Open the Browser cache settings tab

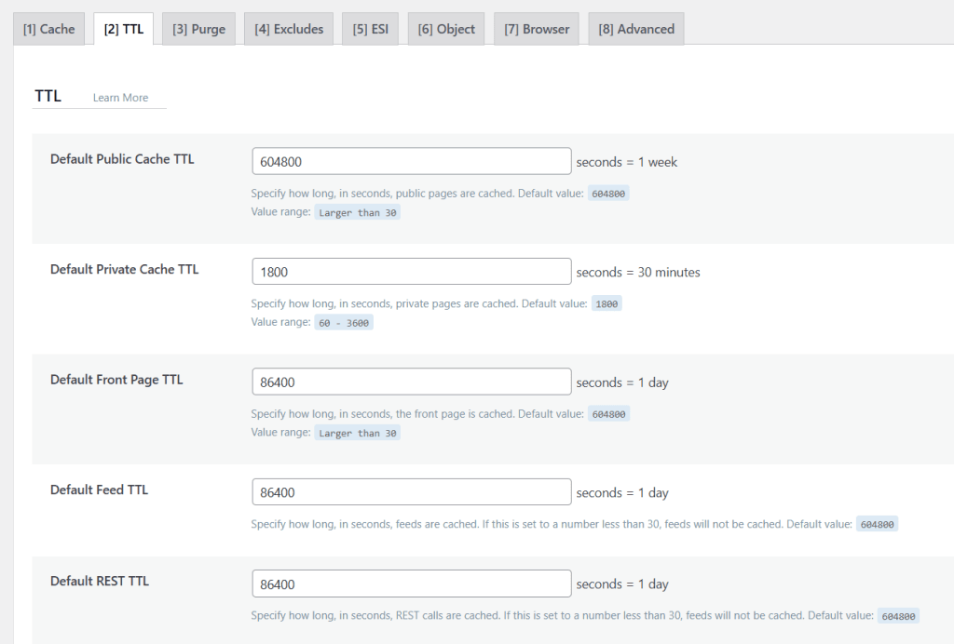tap(536, 29)
